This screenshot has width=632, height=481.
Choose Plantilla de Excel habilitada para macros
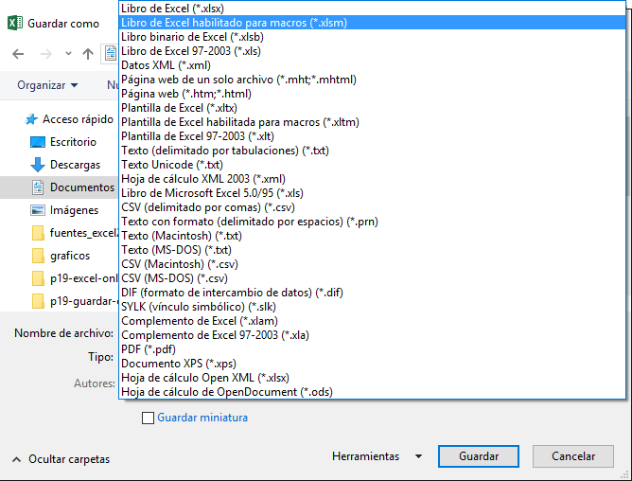click(372, 122)
